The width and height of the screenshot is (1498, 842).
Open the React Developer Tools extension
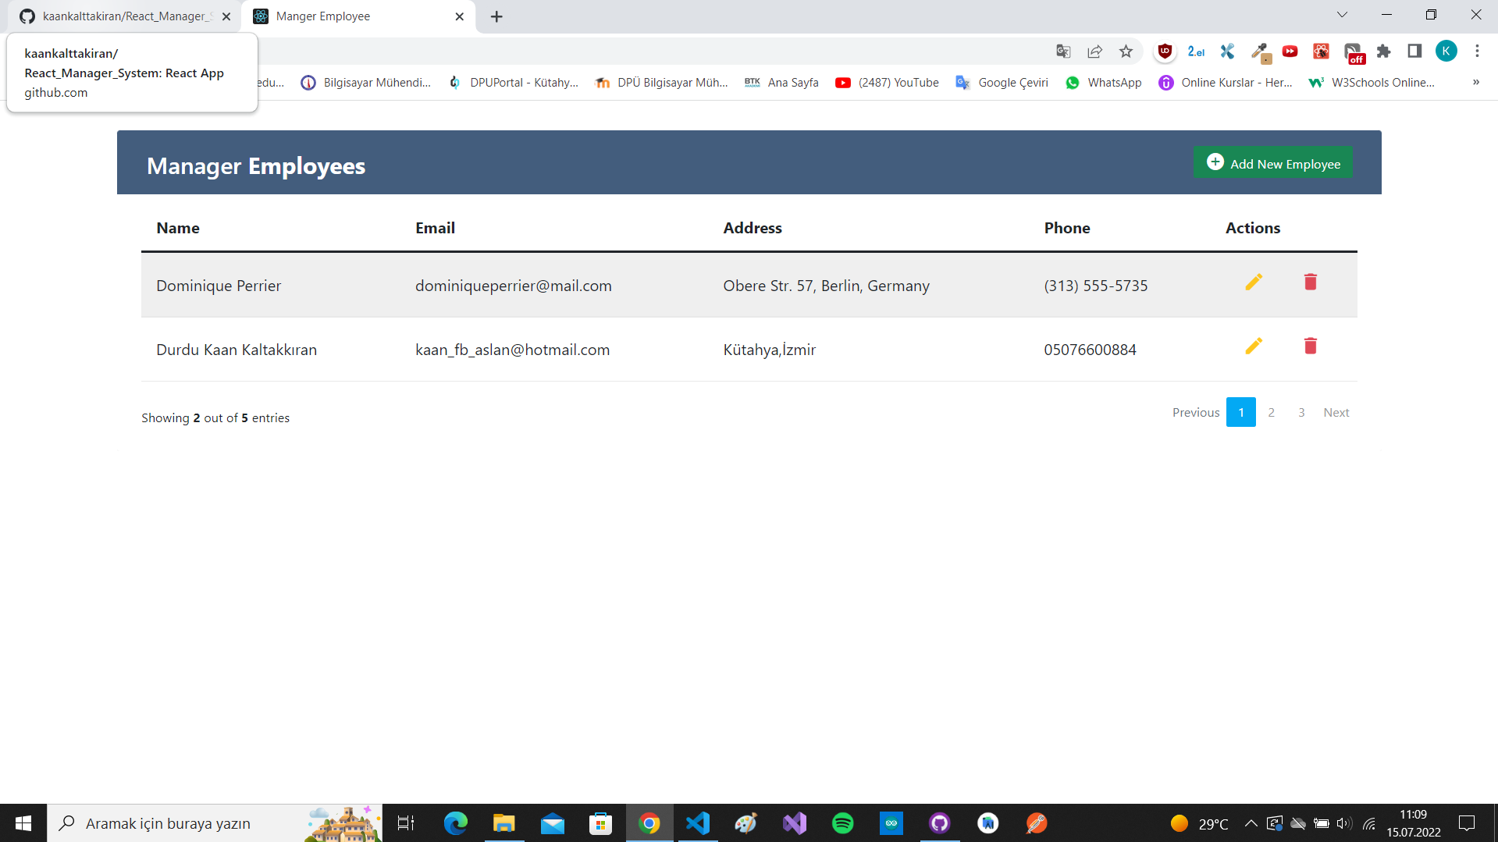1321,52
